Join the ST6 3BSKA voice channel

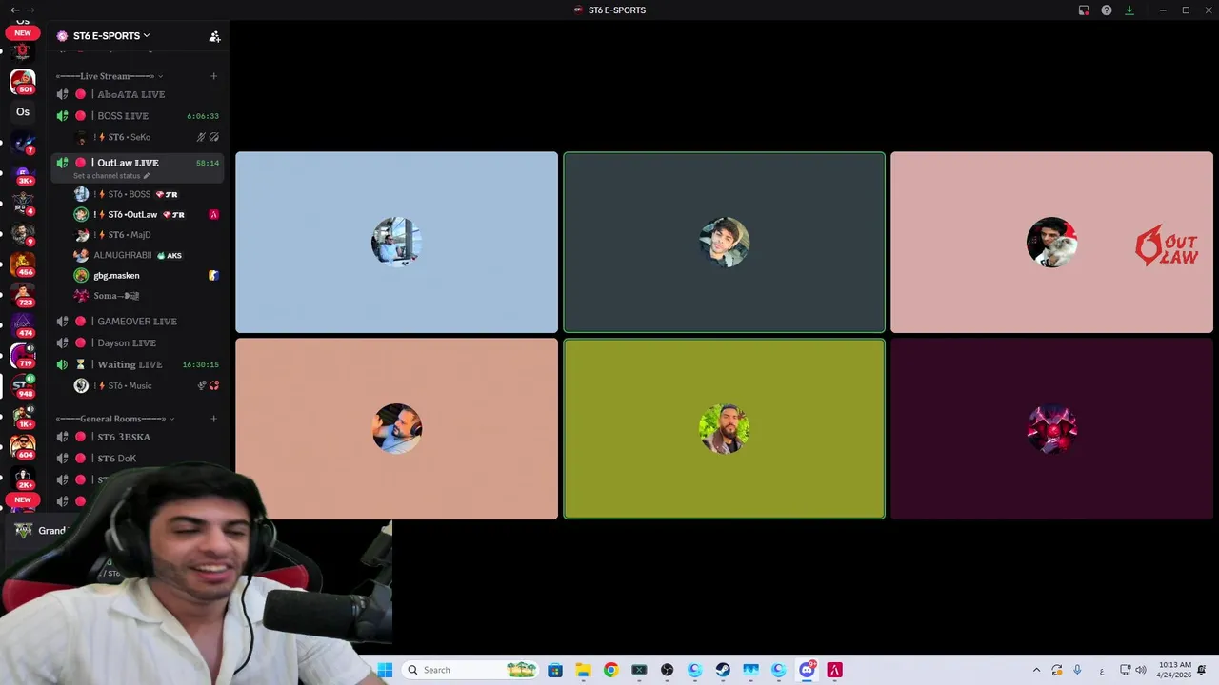click(x=137, y=437)
